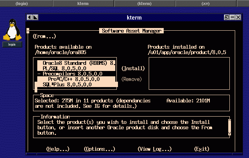
Task: Select the Pro*C/C++ 8.0.5.0.0 product
Action: click(x=76, y=79)
